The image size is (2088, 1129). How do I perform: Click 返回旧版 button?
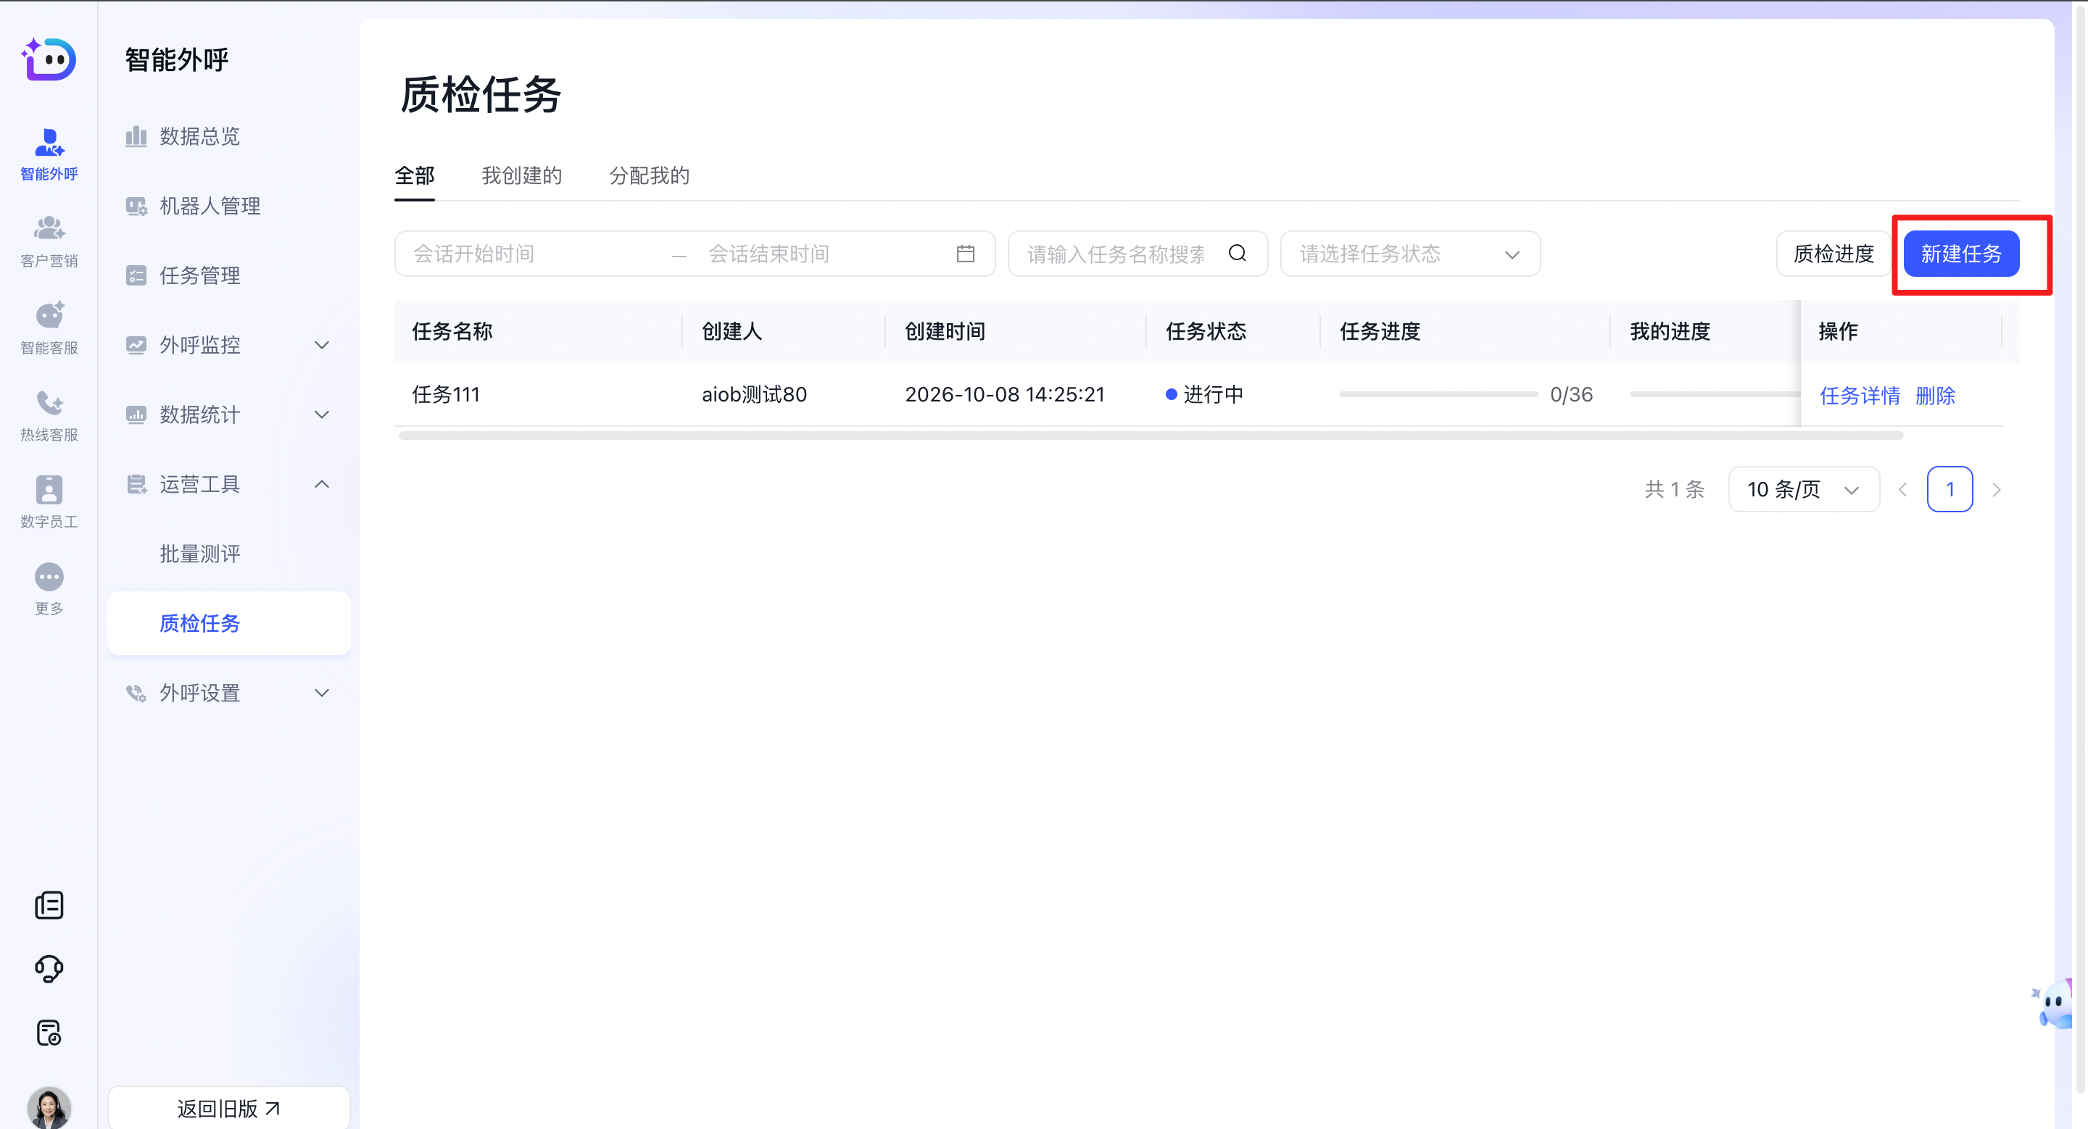point(228,1108)
